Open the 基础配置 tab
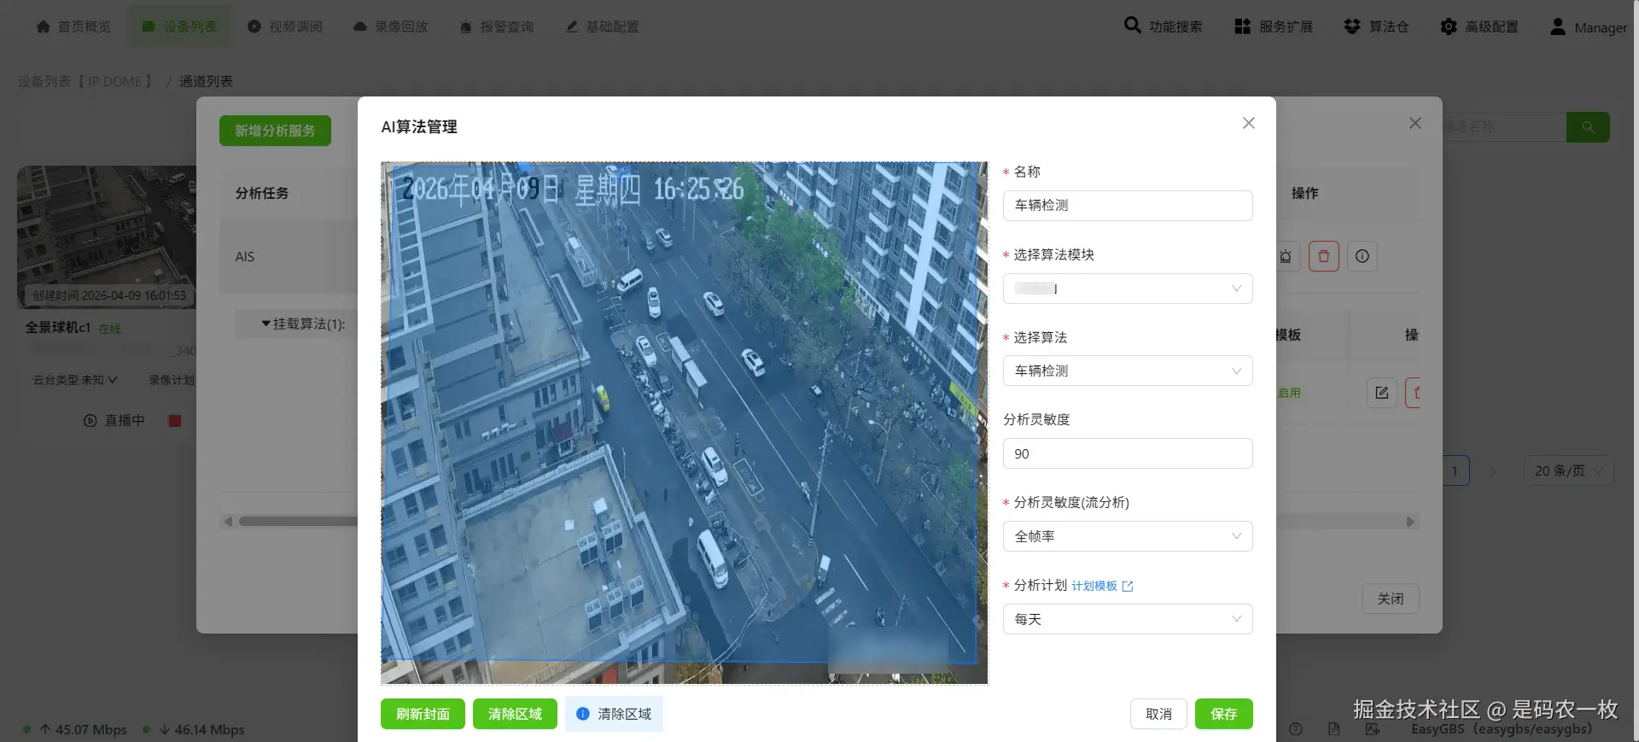 pos(603,26)
